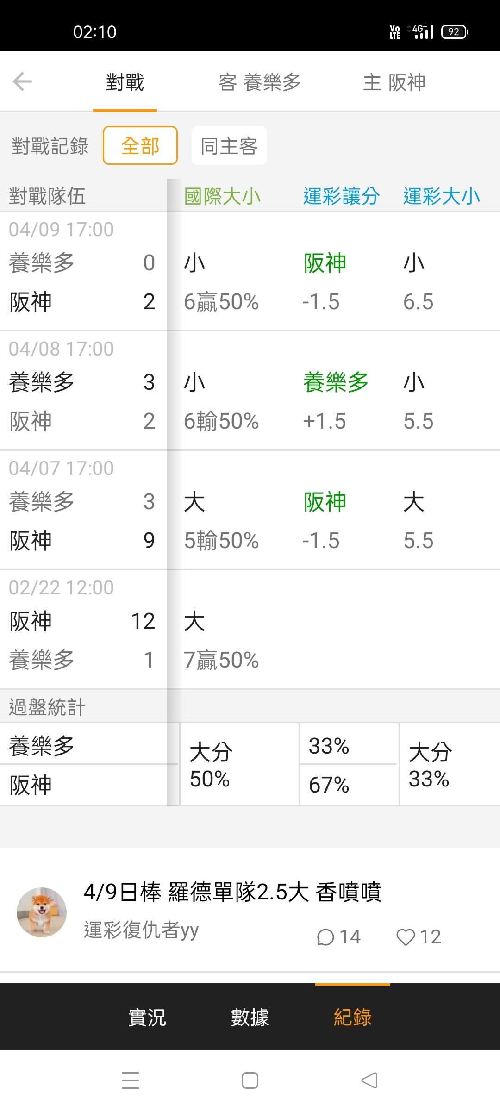Select the 全部 filter
The width and height of the screenshot is (500, 1111).
click(x=140, y=146)
